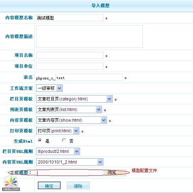Click the 清除 clear button
Viewport: 193px width, 193px height.
[x=78, y=185]
